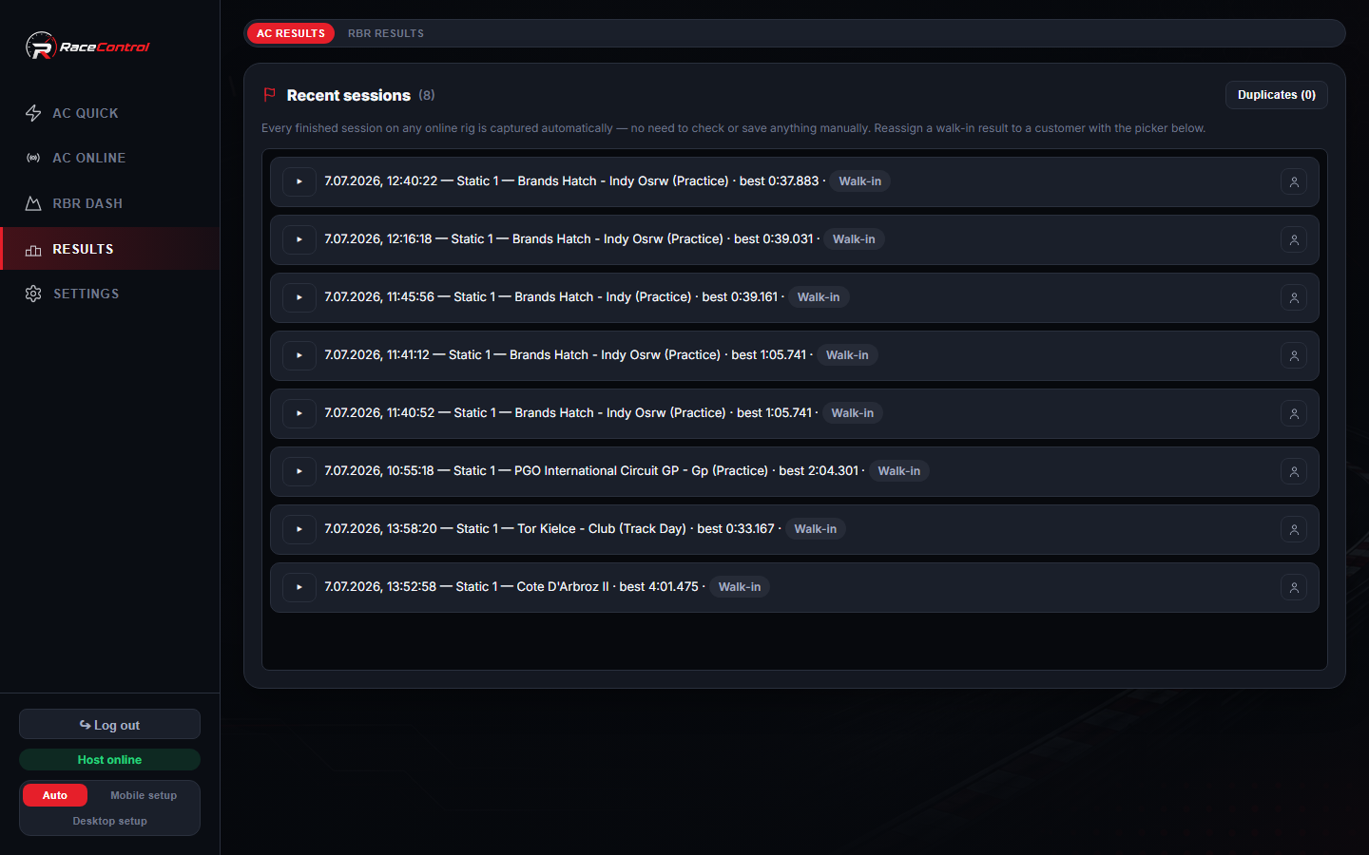Assign customer to the 11:41:12 session
The width and height of the screenshot is (1369, 855).
[x=1294, y=355]
